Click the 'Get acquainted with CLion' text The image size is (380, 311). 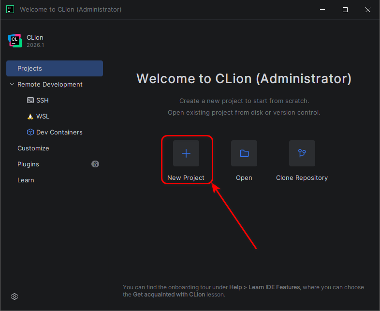[169, 295]
